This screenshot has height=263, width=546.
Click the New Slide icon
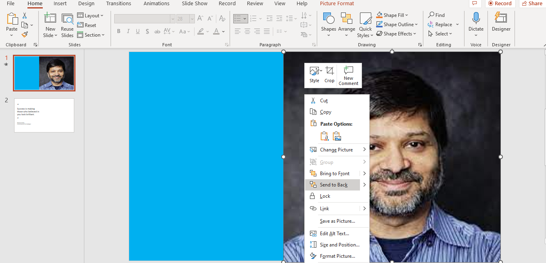50,19
